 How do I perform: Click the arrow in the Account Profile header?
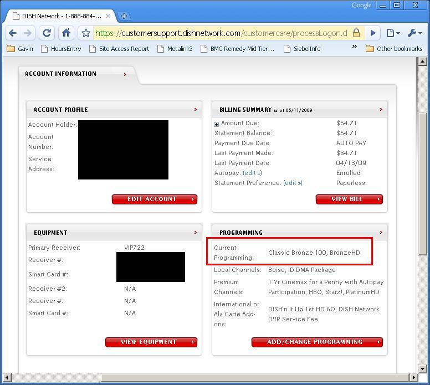[196, 110]
